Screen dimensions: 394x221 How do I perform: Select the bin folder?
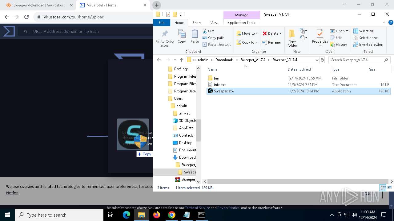(x=216, y=78)
